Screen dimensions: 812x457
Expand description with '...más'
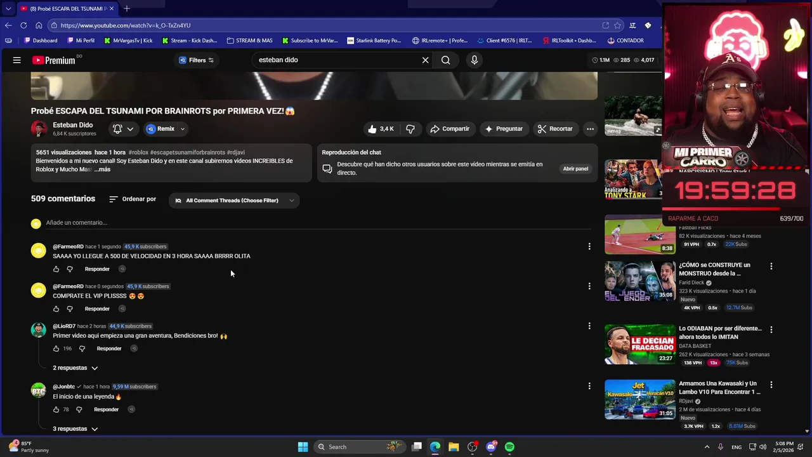coord(102,169)
